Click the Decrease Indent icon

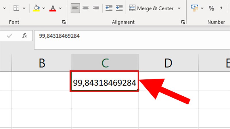[109, 8]
